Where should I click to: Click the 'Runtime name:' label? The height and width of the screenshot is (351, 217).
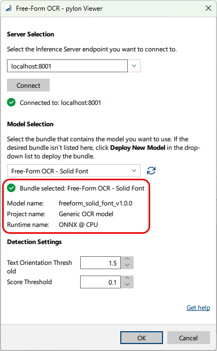tap(28, 225)
